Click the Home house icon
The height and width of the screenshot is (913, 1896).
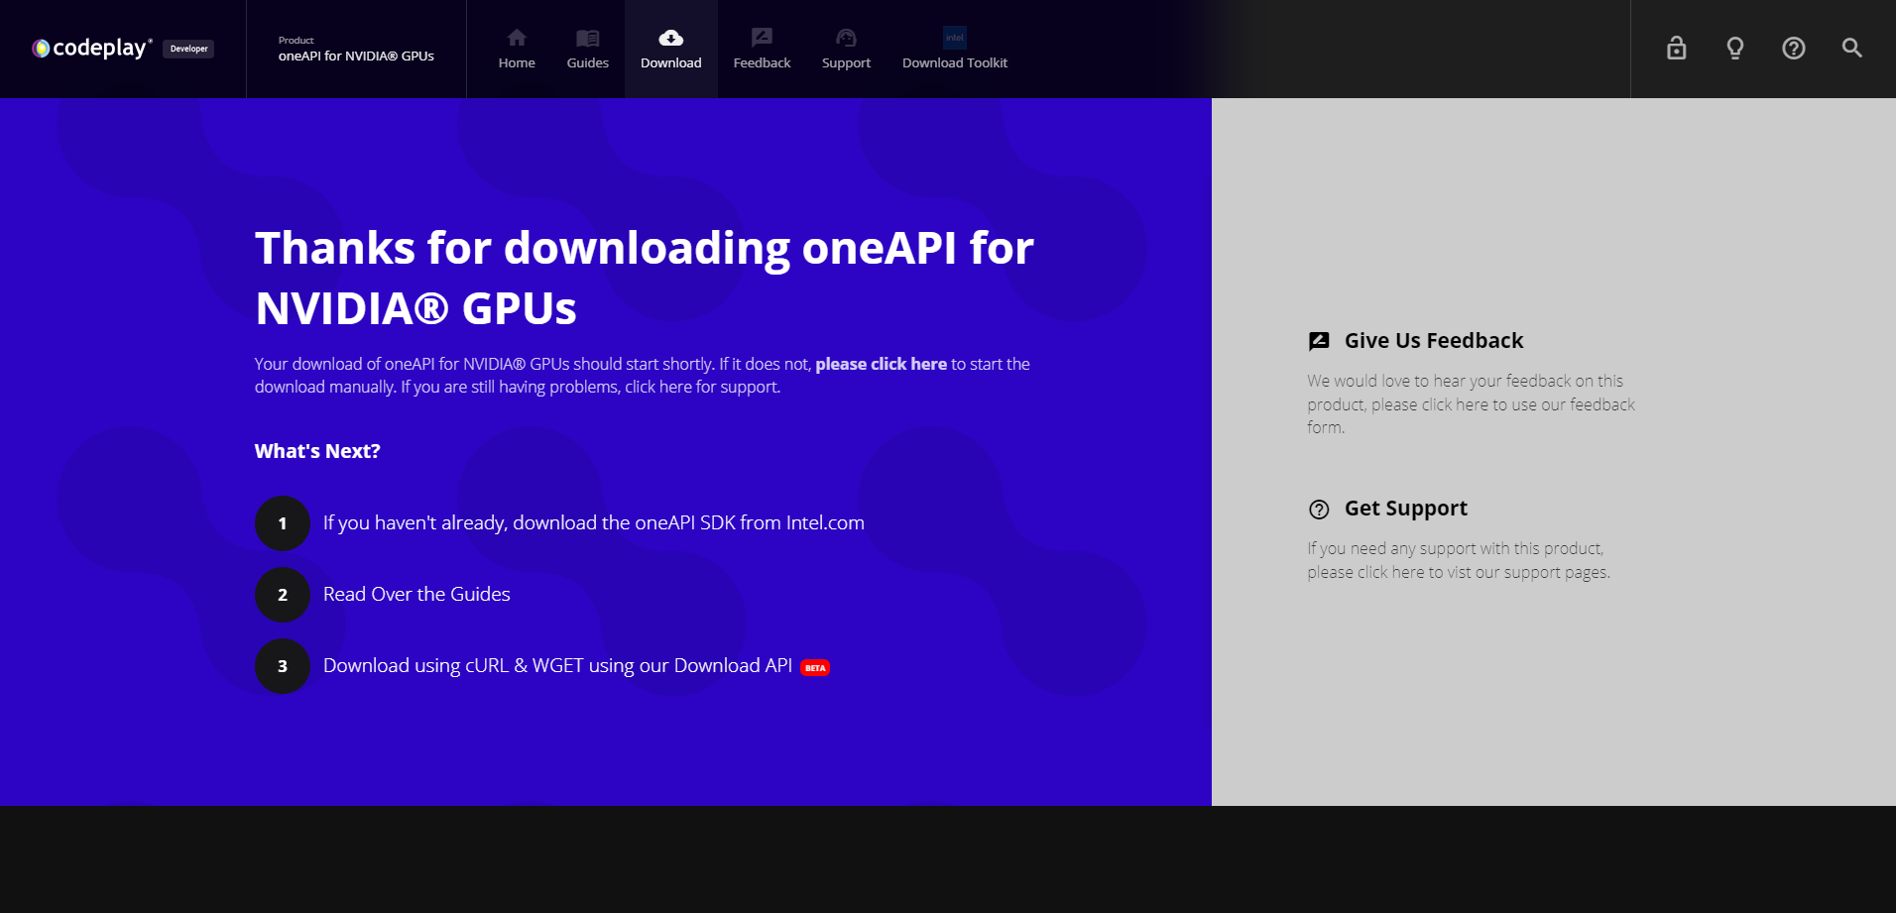pyautogui.click(x=517, y=38)
